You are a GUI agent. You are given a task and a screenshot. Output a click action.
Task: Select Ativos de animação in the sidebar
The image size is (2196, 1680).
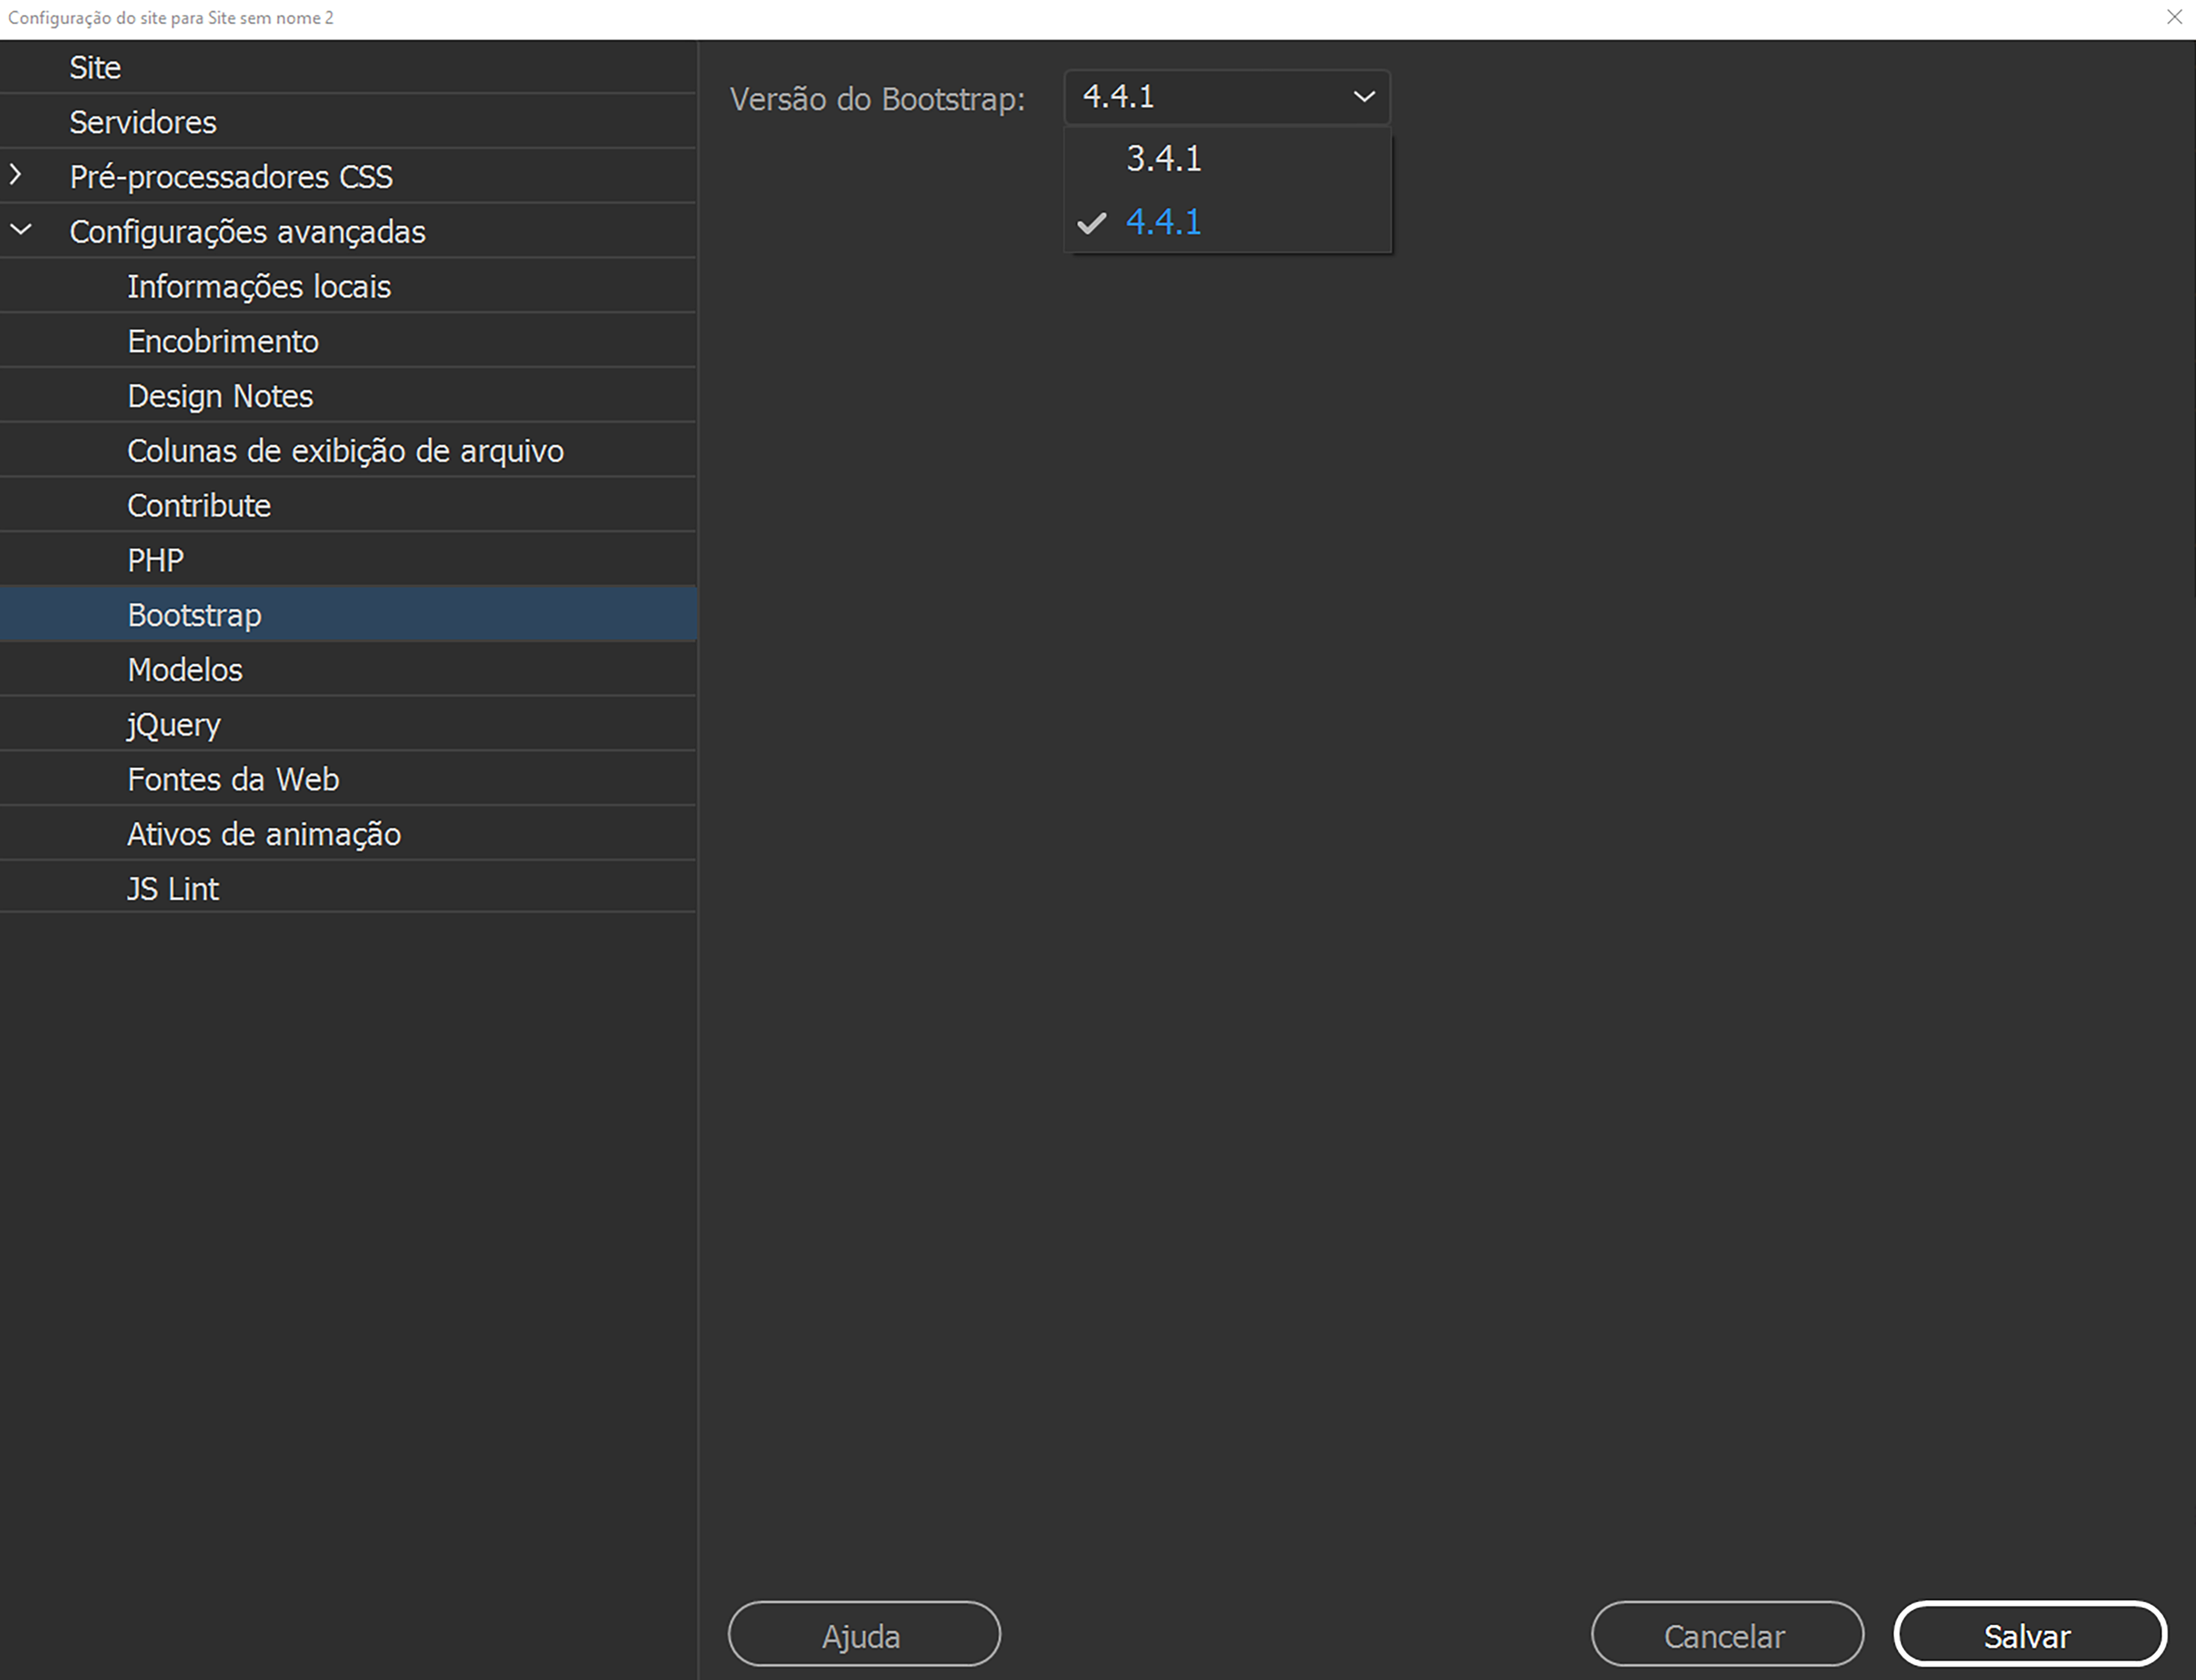(264, 833)
